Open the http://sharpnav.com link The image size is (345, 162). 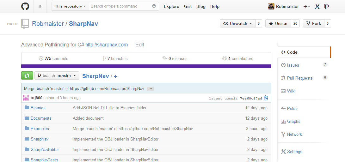click(107, 45)
